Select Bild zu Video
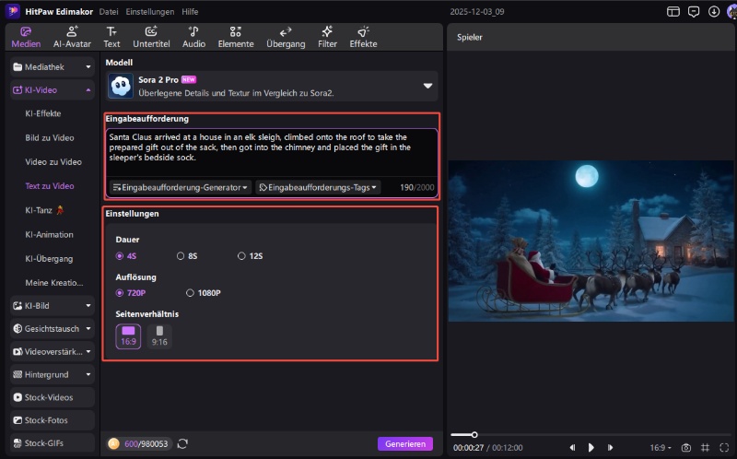 pyautogui.click(x=50, y=138)
